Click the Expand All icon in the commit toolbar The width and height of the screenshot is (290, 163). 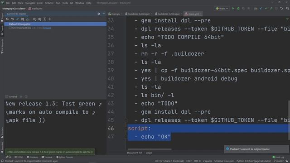(x=44, y=19)
